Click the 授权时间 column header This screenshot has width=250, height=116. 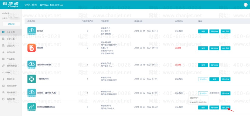[138, 21]
